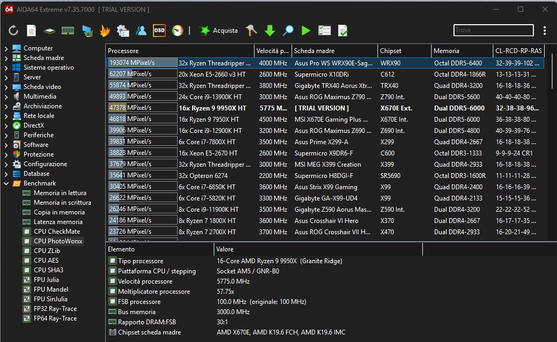Image resolution: width=557 pixels, height=342 pixels.
Task: Select the 16x Ryzen 9 9950X HT row
Action: [x=325, y=108]
